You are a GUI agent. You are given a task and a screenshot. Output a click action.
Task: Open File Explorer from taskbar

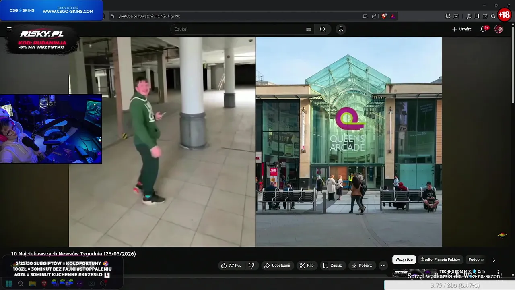coord(32,284)
